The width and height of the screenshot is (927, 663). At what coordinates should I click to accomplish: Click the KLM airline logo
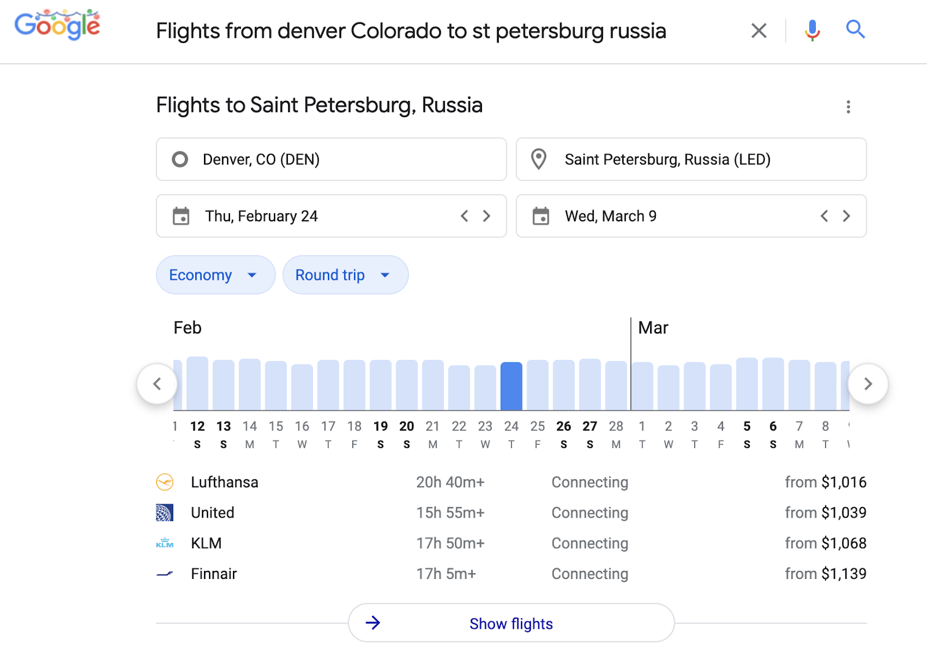pyautogui.click(x=165, y=543)
